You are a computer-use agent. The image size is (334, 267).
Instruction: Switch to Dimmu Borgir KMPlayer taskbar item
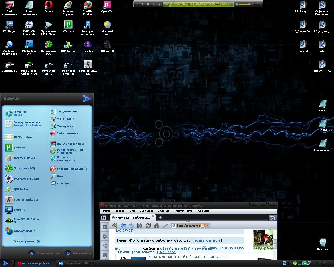click(76, 263)
